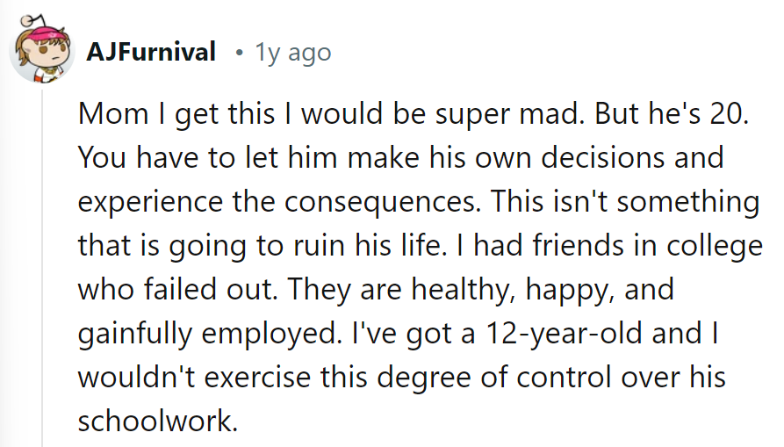Open the AJFurnival user profile link
The image size is (784, 447).
click(151, 53)
